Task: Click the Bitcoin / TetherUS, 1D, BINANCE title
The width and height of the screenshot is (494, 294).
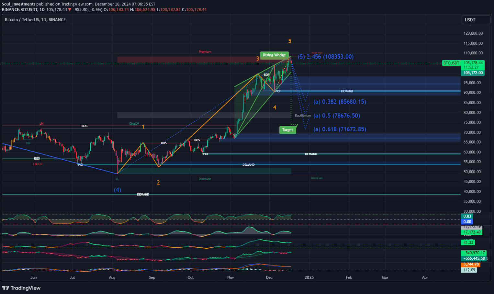Action: pos(35,20)
